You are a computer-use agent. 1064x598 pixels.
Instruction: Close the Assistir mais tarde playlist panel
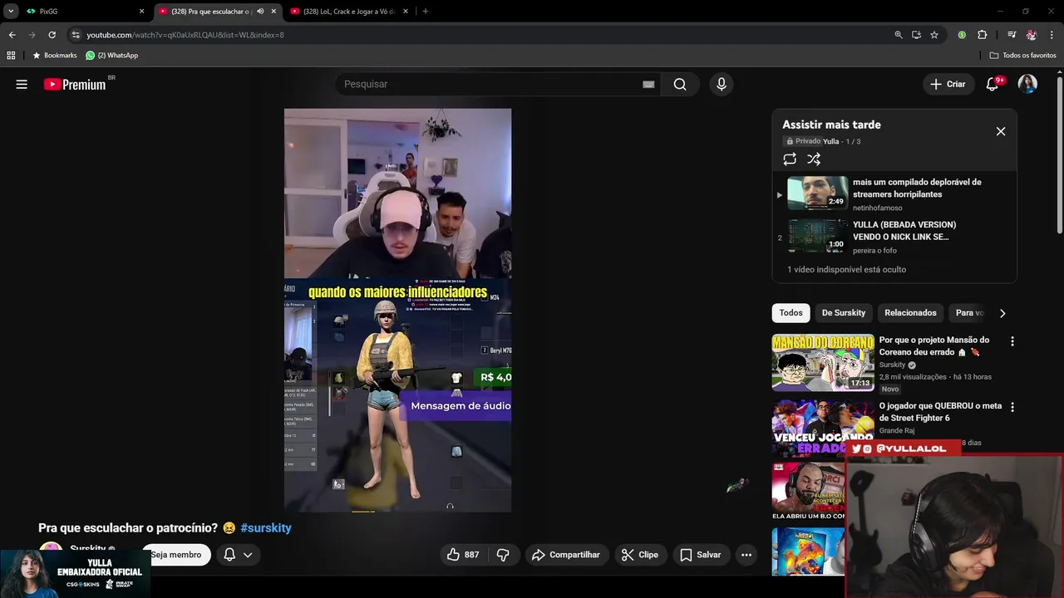(1001, 131)
